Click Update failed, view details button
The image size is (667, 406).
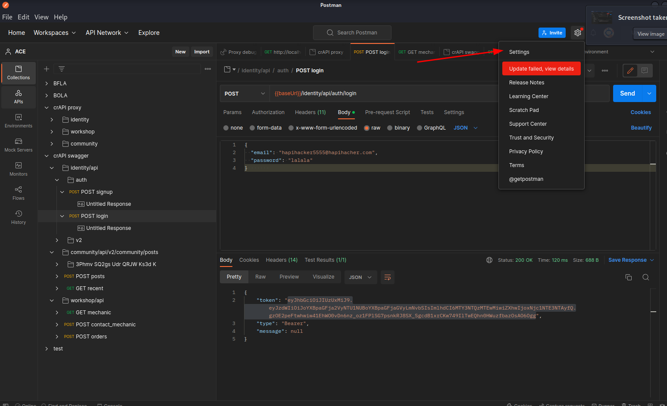(541, 69)
